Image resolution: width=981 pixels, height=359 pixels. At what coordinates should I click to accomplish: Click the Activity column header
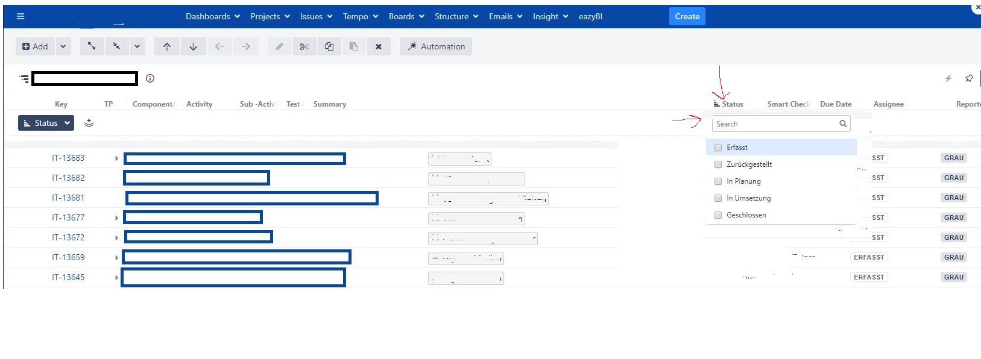[x=199, y=104]
